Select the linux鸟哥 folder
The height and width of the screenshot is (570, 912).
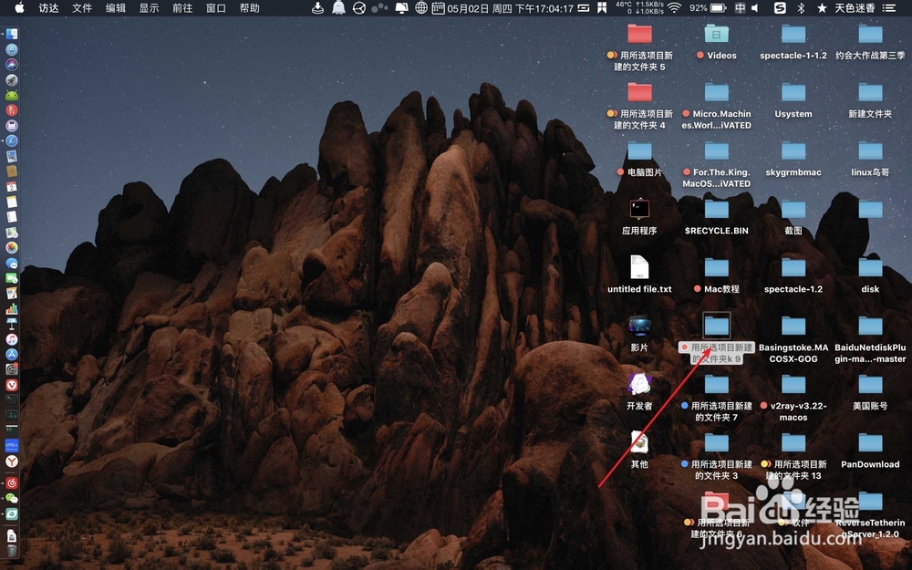point(870,159)
